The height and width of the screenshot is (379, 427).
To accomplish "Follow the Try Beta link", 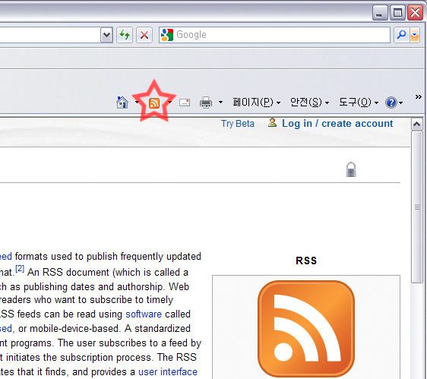I will coord(238,124).
